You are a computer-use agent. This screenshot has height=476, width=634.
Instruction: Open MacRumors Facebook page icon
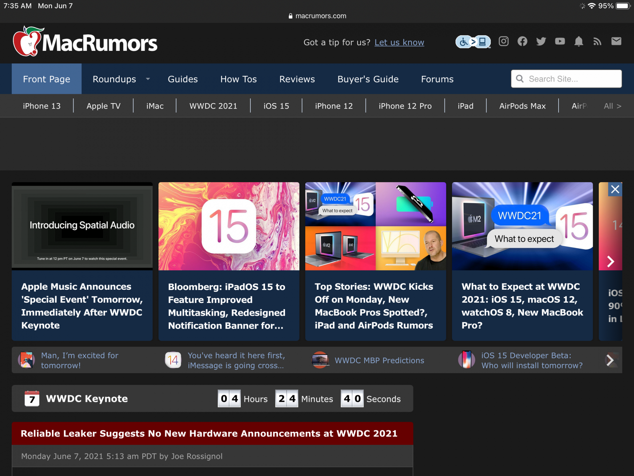(x=522, y=41)
